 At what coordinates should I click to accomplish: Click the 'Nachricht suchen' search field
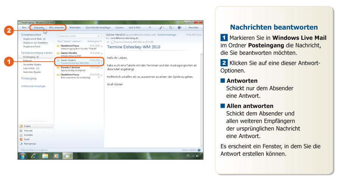click(x=76, y=36)
